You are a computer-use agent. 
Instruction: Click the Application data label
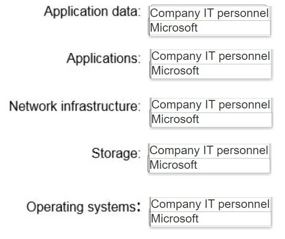coord(92,12)
